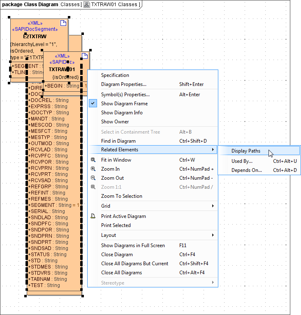301x315 pixels.
Task: Click the document icon on E2TXTRW class
Action: [x=63, y=23]
